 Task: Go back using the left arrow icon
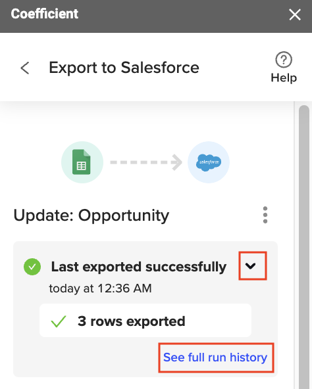25,68
